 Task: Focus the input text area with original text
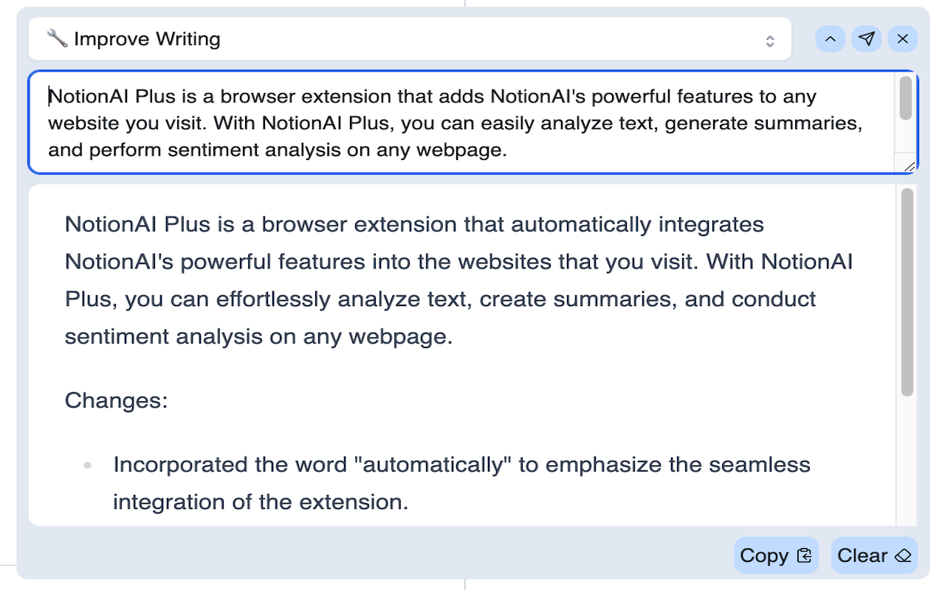461,122
